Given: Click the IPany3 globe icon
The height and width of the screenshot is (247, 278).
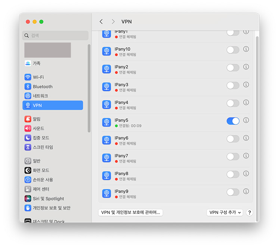Looking at the screenshot, I should [x=107, y=87].
